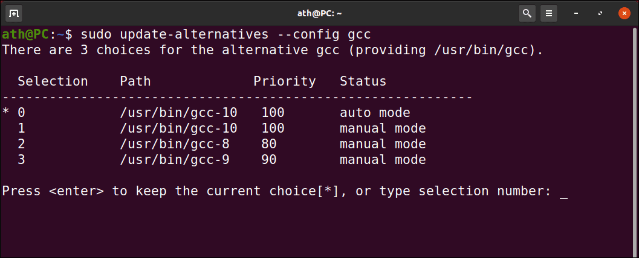Click the green ath@PC prompt text
The height and width of the screenshot is (258, 639).
(25, 34)
